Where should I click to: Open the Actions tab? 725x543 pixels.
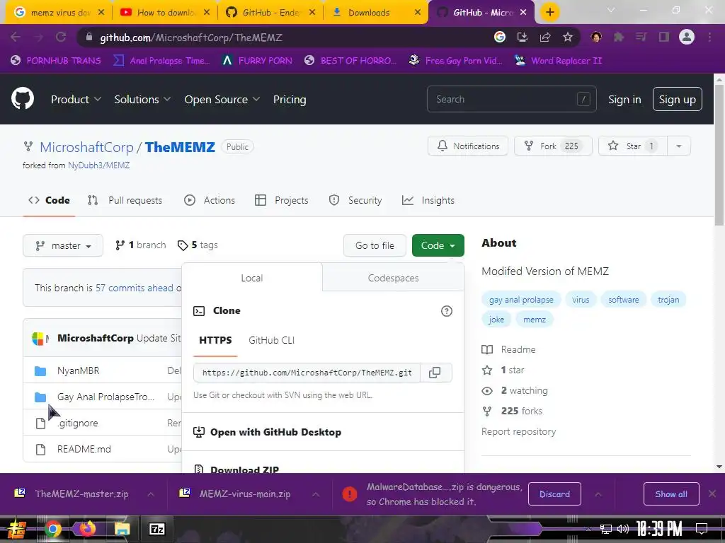210,200
